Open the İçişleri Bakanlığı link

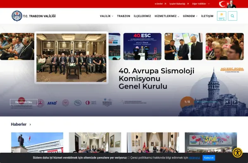[x=177, y=4]
